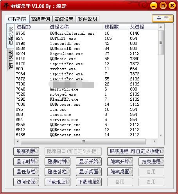Screen dimensions: 178x194
Task: Click the 访问论坛 button
Action: [26, 182]
